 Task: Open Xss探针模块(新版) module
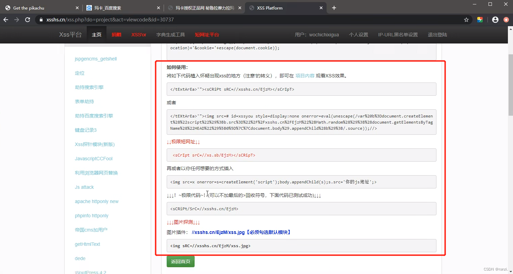coord(95,144)
